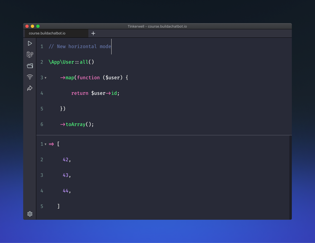The width and height of the screenshot is (315, 243).
Task: Click the 'map' method on line 3
Action: click(70, 78)
